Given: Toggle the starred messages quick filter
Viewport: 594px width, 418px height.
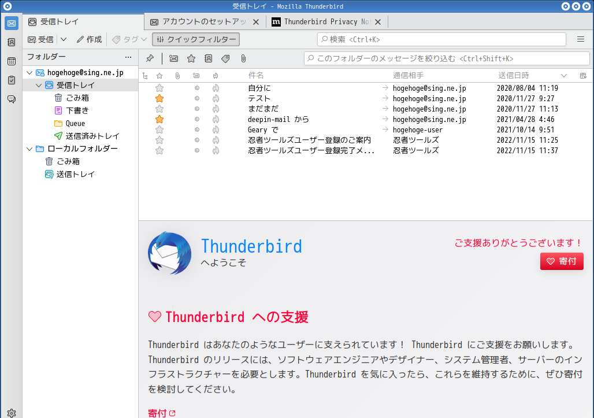Looking at the screenshot, I should (191, 58).
